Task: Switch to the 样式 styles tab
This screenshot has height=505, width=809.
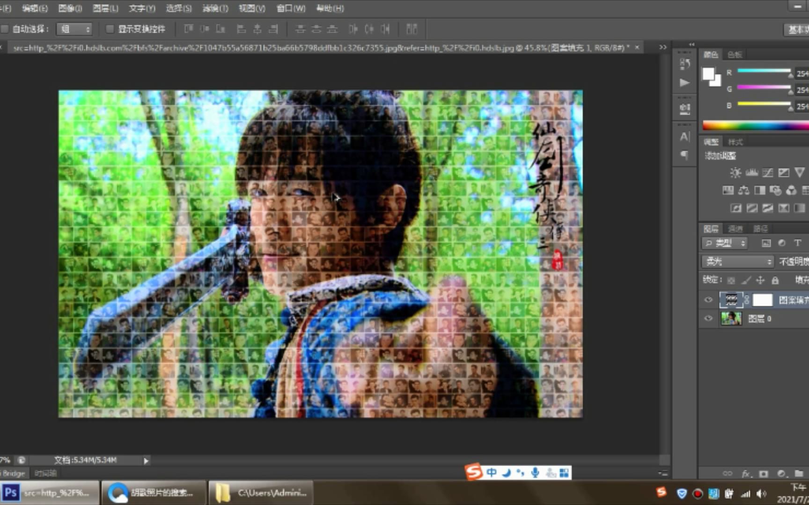Action: pyautogui.click(x=735, y=142)
